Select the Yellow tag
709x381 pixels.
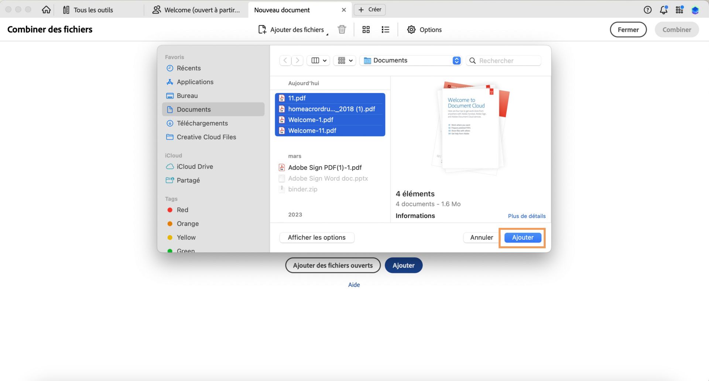(x=213, y=238)
